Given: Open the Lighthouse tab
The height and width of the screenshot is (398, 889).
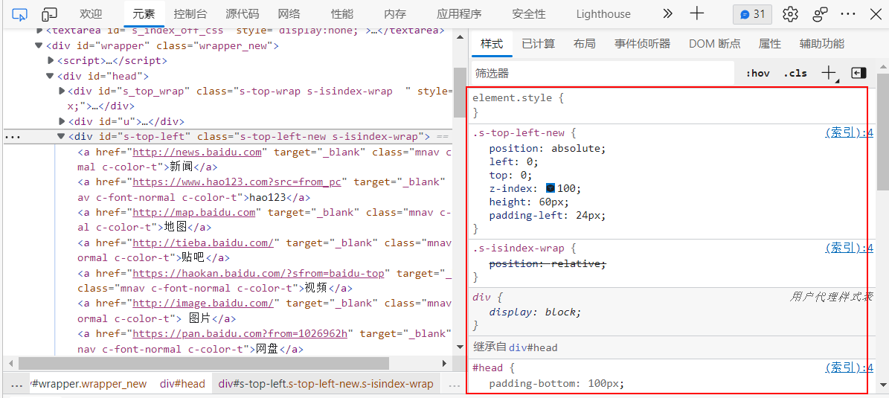Looking at the screenshot, I should pos(603,14).
